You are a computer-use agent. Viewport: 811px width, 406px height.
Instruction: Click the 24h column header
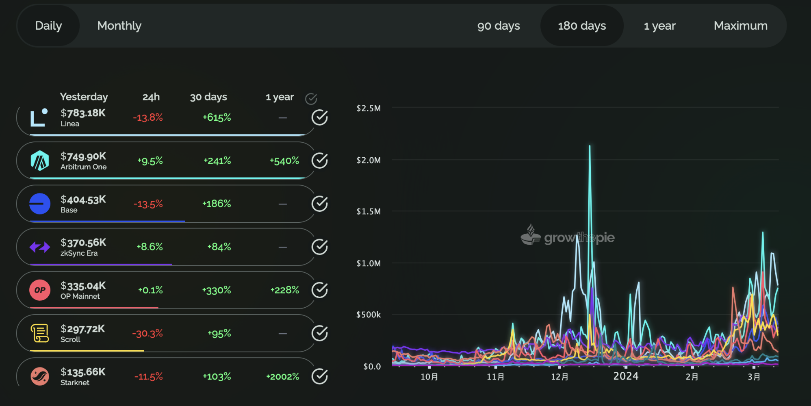pos(151,97)
